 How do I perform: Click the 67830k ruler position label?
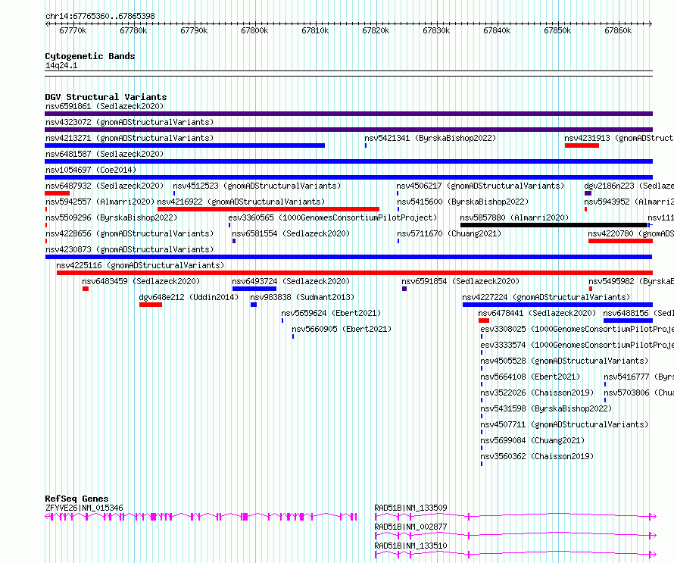[436, 30]
